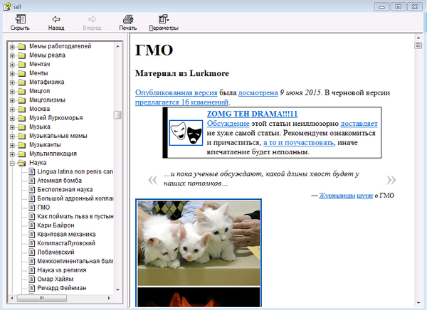
Task: Expand the Мицголизмы tree node
Action: (12, 100)
